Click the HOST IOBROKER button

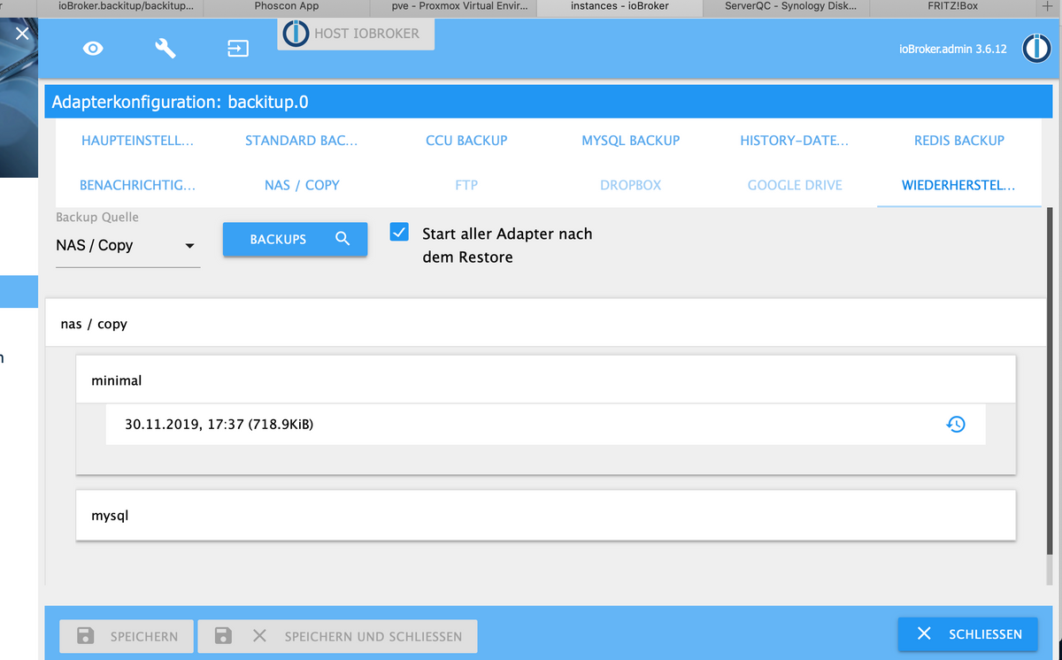[x=356, y=35]
